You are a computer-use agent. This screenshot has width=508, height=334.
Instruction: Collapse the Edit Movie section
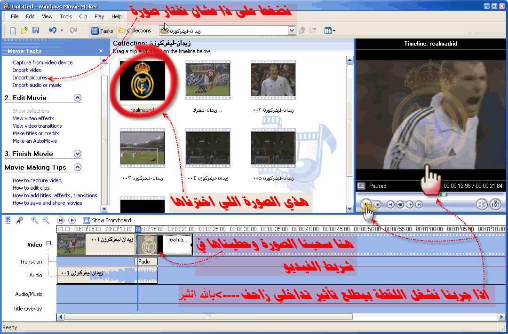click(x=78, y=98)
